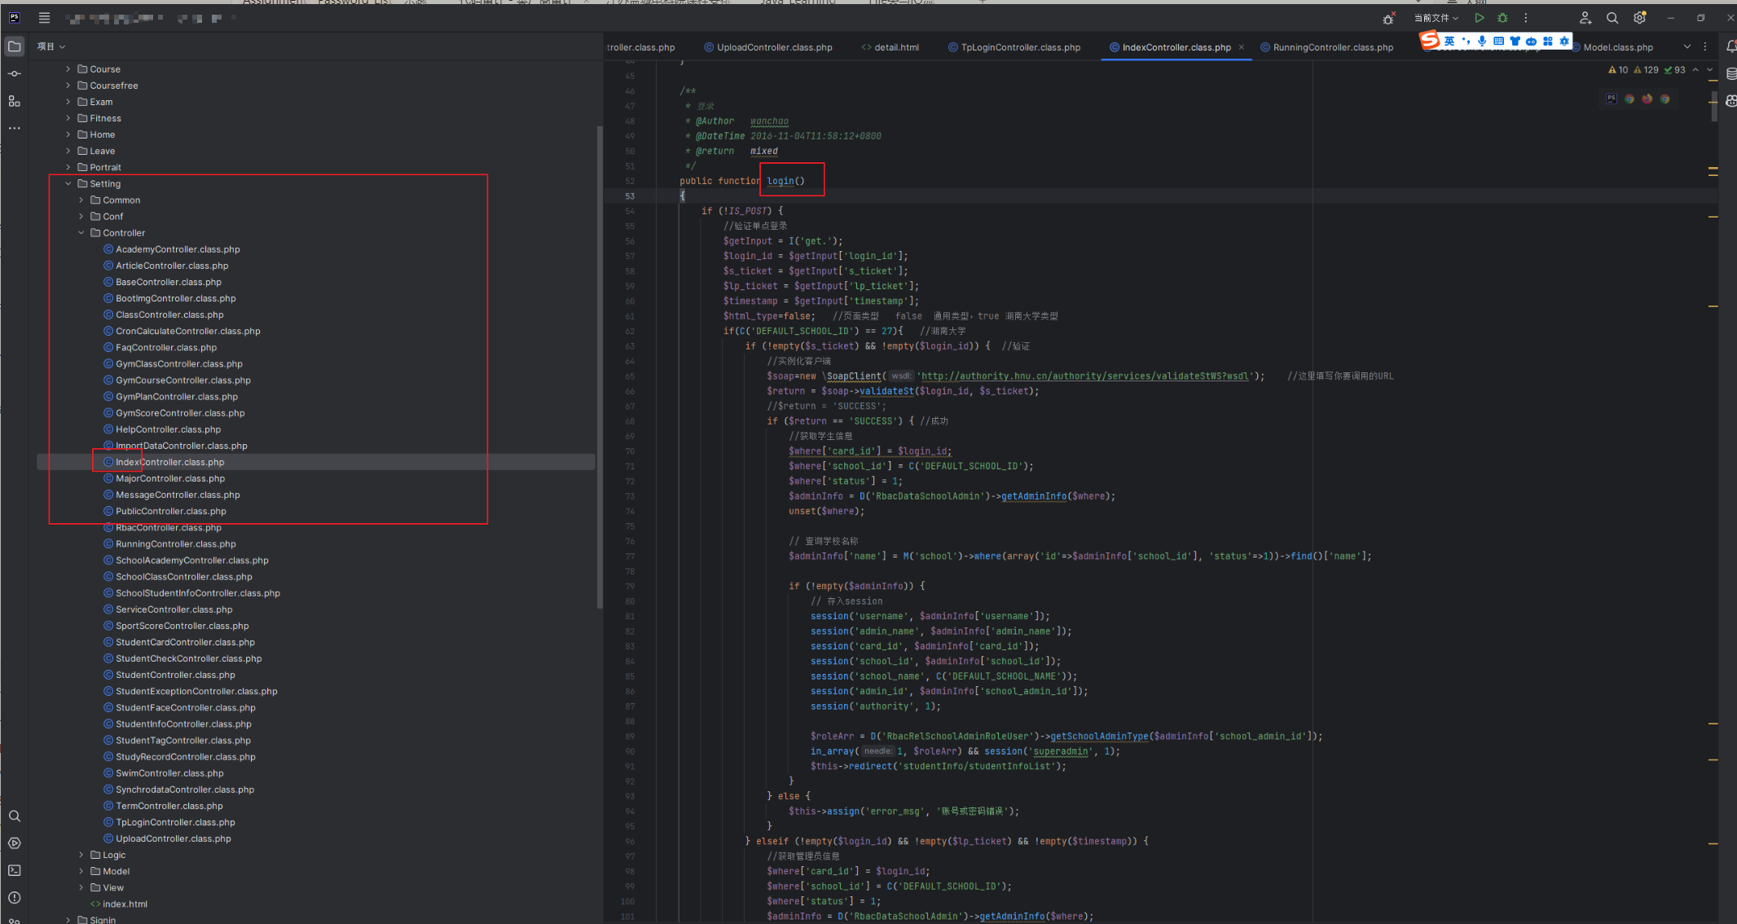Open the Problems tool window

[x=15, y=897]
